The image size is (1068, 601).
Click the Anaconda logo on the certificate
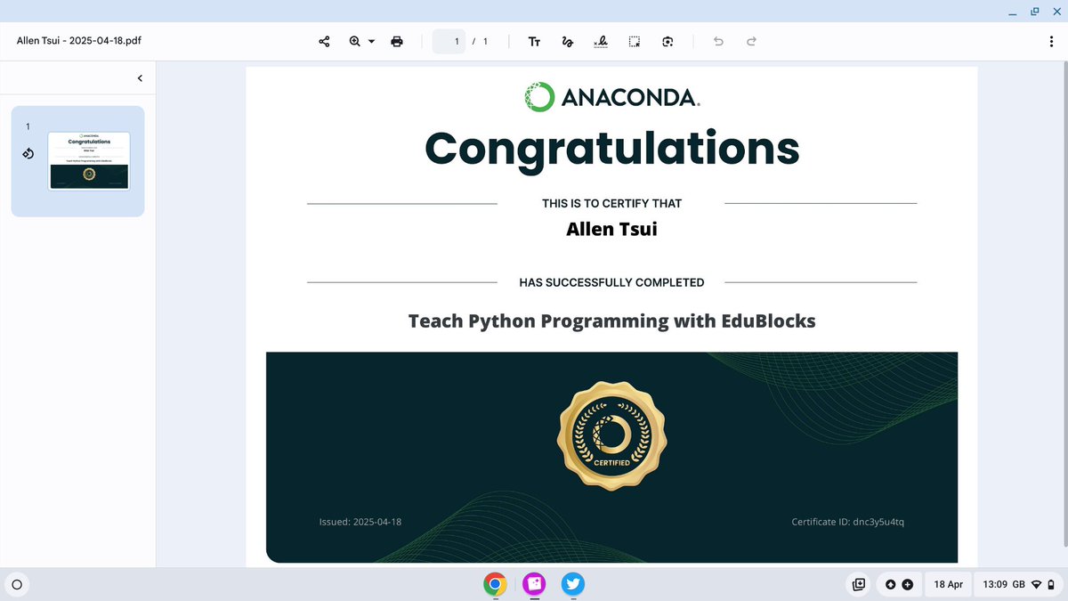[611, 97]
